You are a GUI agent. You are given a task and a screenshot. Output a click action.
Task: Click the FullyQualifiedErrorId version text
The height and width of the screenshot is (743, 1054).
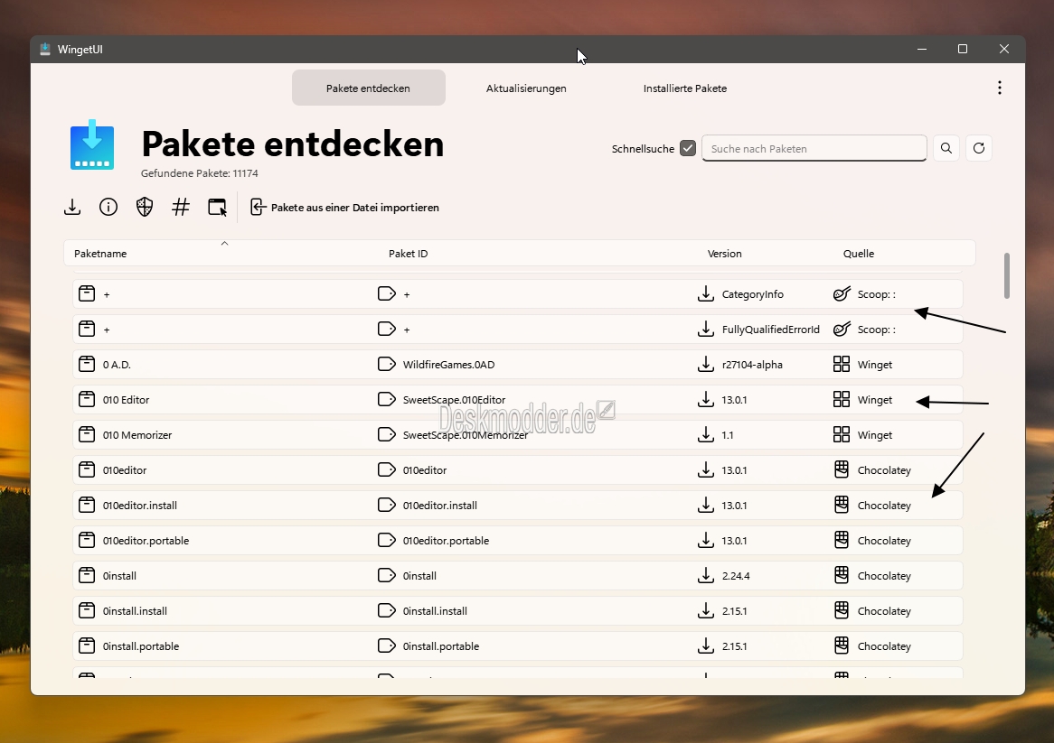(770, 330)
